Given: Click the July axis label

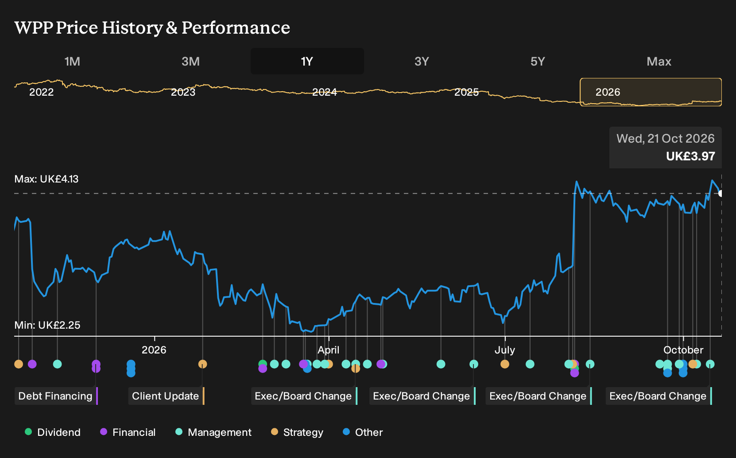Looking at the screenshot, I should (x=505, y=350).
